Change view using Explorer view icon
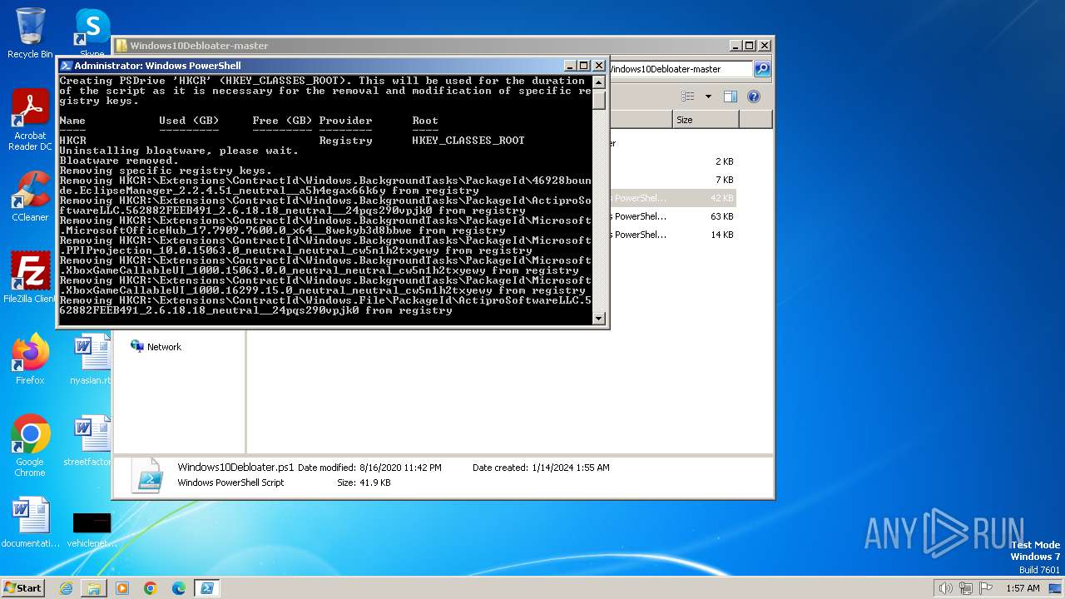 (688, 97)
